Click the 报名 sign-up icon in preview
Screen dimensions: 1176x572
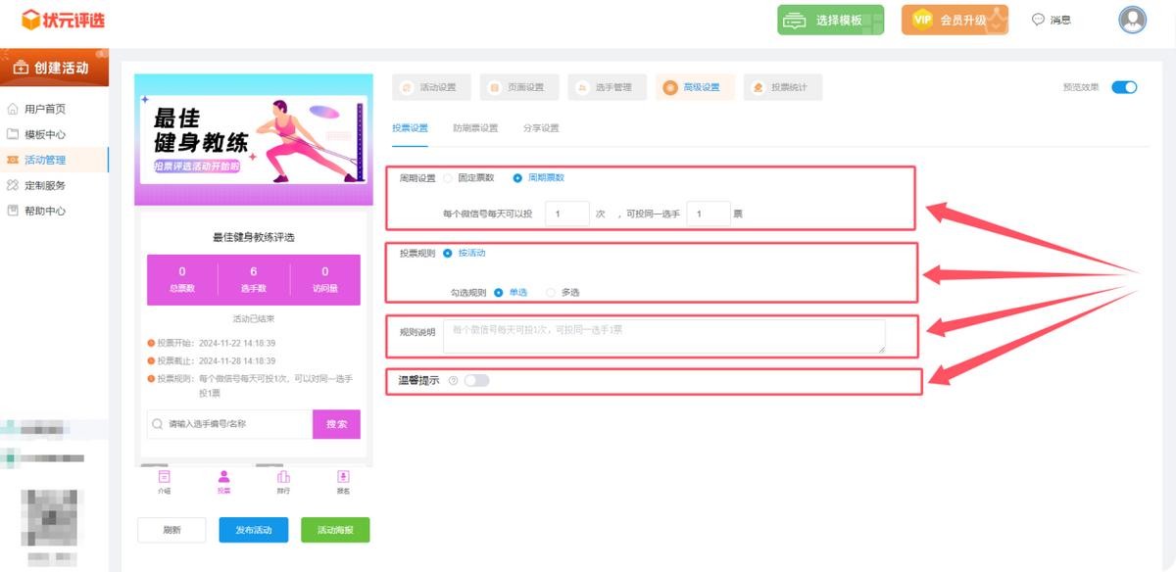343,477
